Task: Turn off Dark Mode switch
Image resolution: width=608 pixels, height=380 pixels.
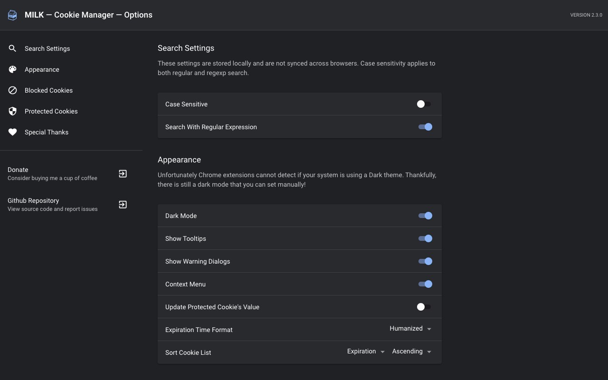Action: click(425, 216)
